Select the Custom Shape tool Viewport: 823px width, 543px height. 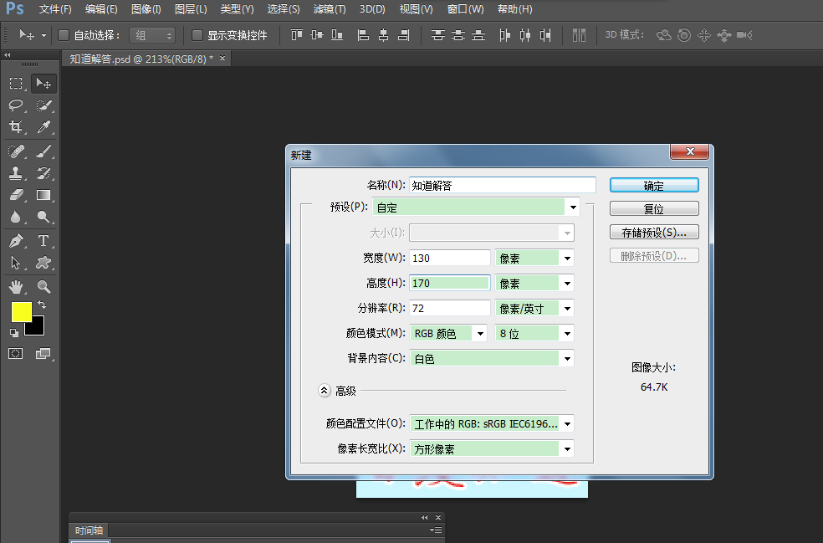click(x=43, y=263)
